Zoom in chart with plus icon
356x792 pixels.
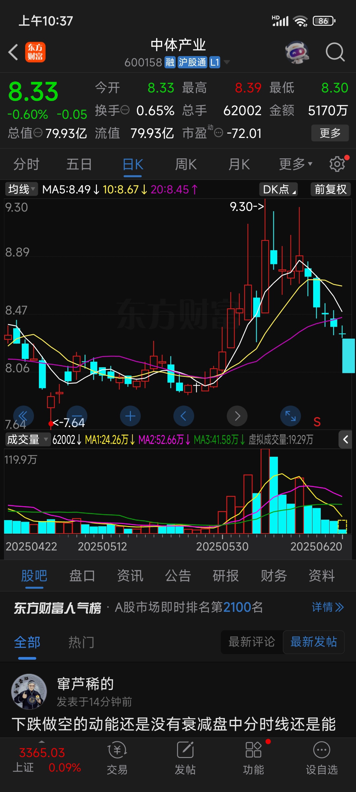[x=130, y=416]
